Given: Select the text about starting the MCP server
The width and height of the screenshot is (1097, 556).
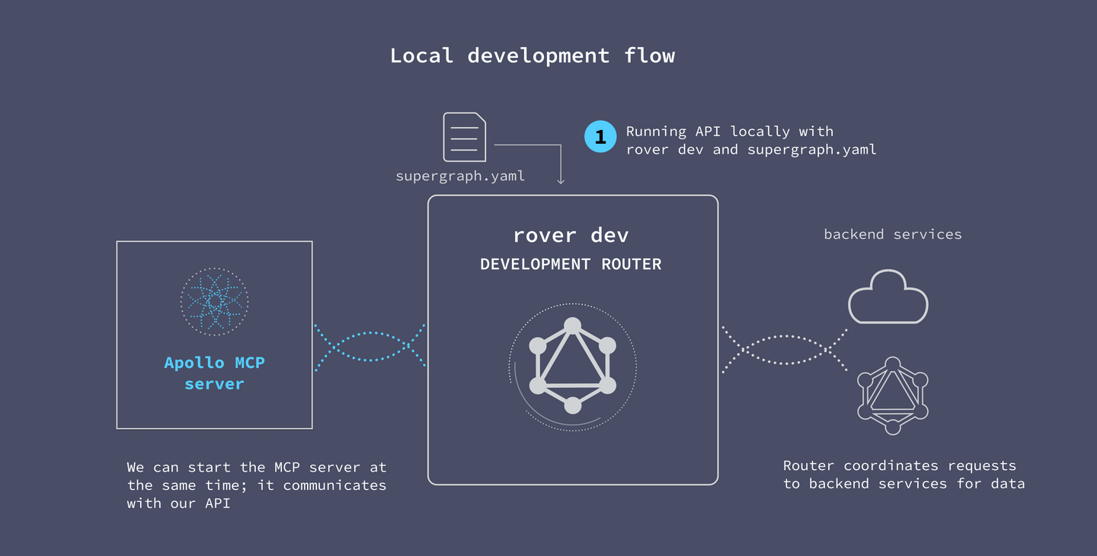Looking at the screenshot, I should point(257,485).
